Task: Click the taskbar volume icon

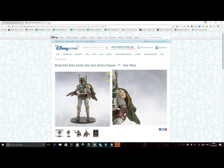Action: point(195,145)
